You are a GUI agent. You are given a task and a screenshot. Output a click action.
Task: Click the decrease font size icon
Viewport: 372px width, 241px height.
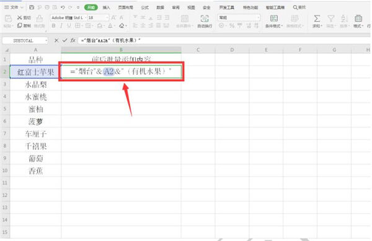(x=122, y=17)
